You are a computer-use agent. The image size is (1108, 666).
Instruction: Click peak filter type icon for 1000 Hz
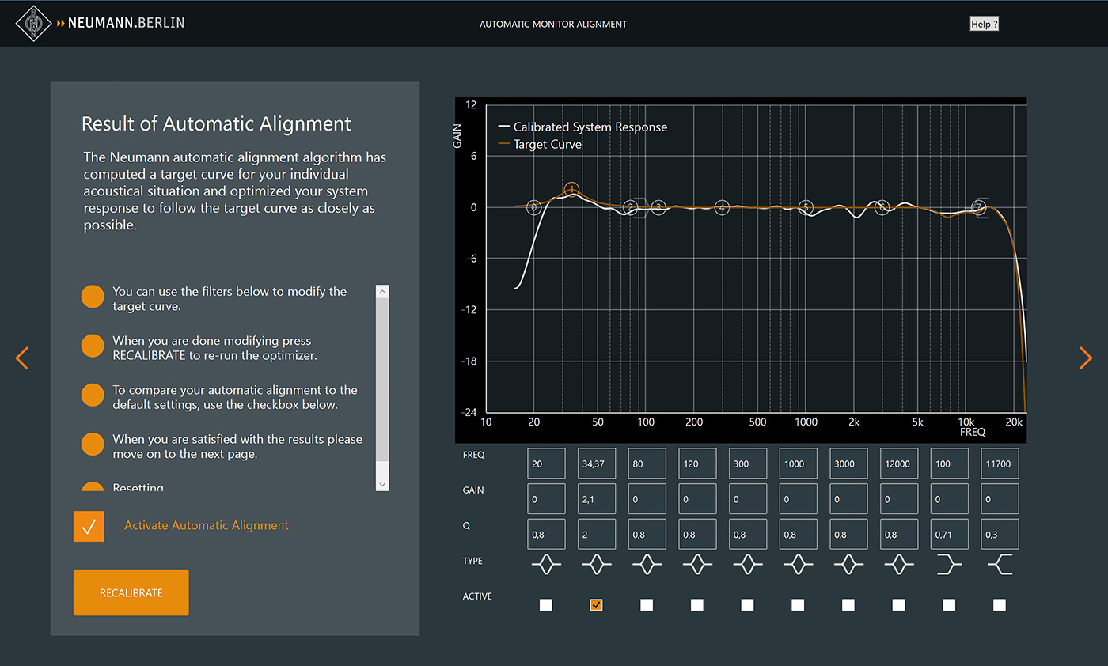pyautogui.click(x=798, y=564)
